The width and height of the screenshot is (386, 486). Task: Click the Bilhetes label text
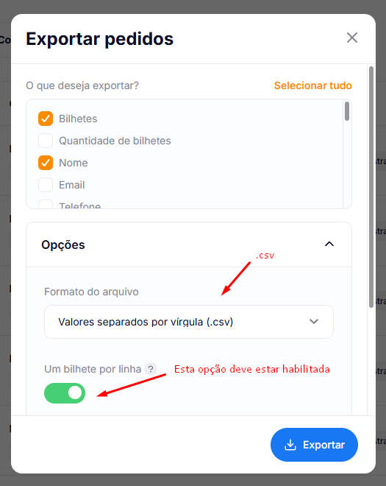click(78, 119)
